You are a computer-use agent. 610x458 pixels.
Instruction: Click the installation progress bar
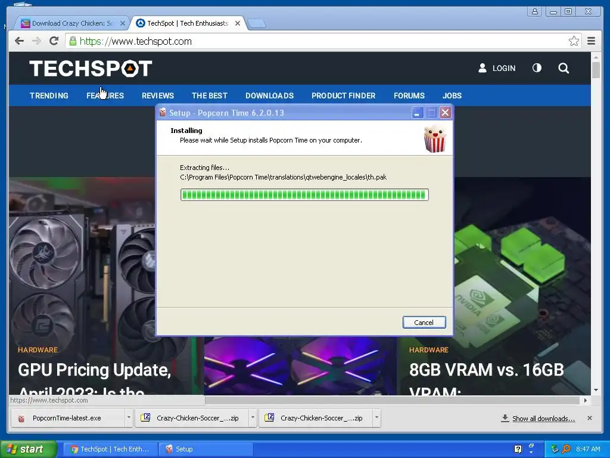click(x=304, y=195)
